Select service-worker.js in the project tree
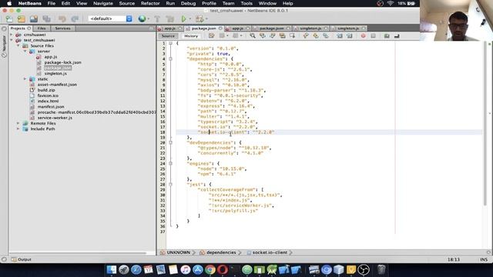The height and width of the screenshot is (277, 493). pos(55,118)
